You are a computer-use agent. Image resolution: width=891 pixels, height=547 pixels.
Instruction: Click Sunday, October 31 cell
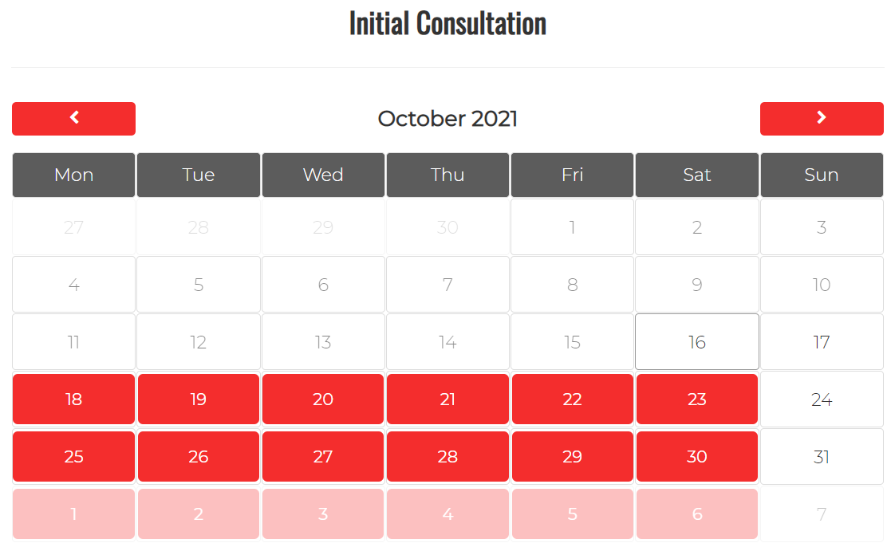[822, 456]
